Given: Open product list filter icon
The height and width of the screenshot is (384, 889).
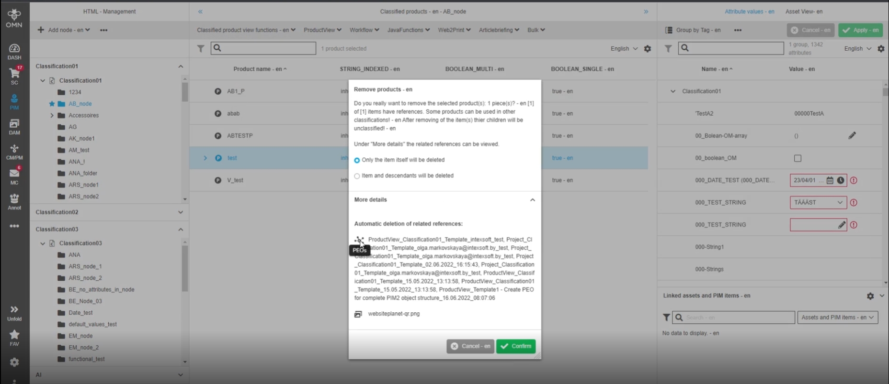Looking at the screenshot, I should (201, 48).
